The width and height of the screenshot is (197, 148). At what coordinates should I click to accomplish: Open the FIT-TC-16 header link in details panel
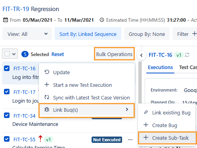161,55
